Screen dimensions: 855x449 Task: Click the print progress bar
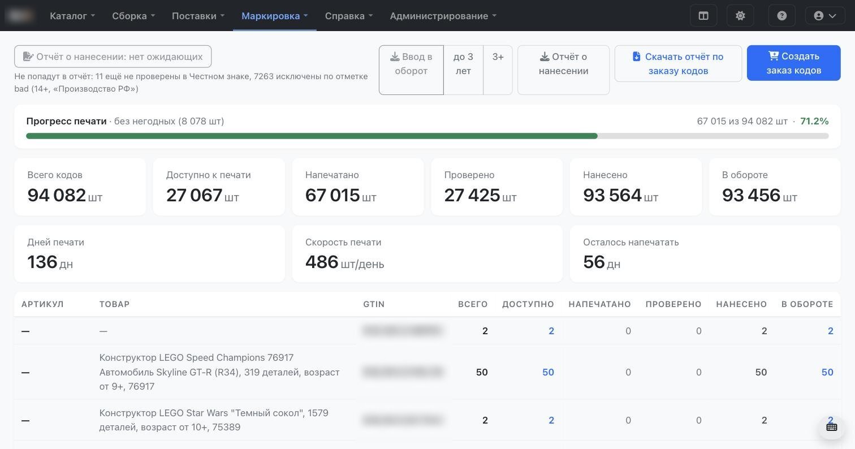tap(427, 136)
